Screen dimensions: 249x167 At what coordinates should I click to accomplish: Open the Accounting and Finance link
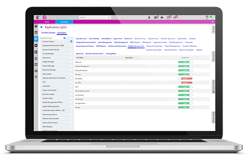tap(85, 46)
